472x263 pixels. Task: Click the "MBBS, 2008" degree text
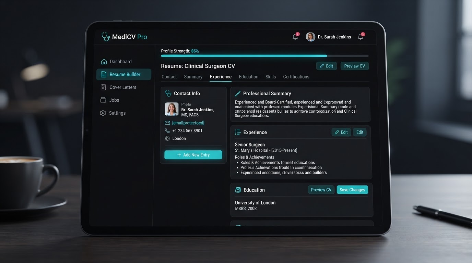[x=246, y=209]
